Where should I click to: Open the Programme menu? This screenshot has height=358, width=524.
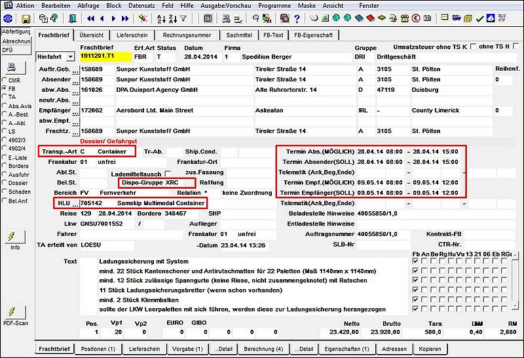274,6
